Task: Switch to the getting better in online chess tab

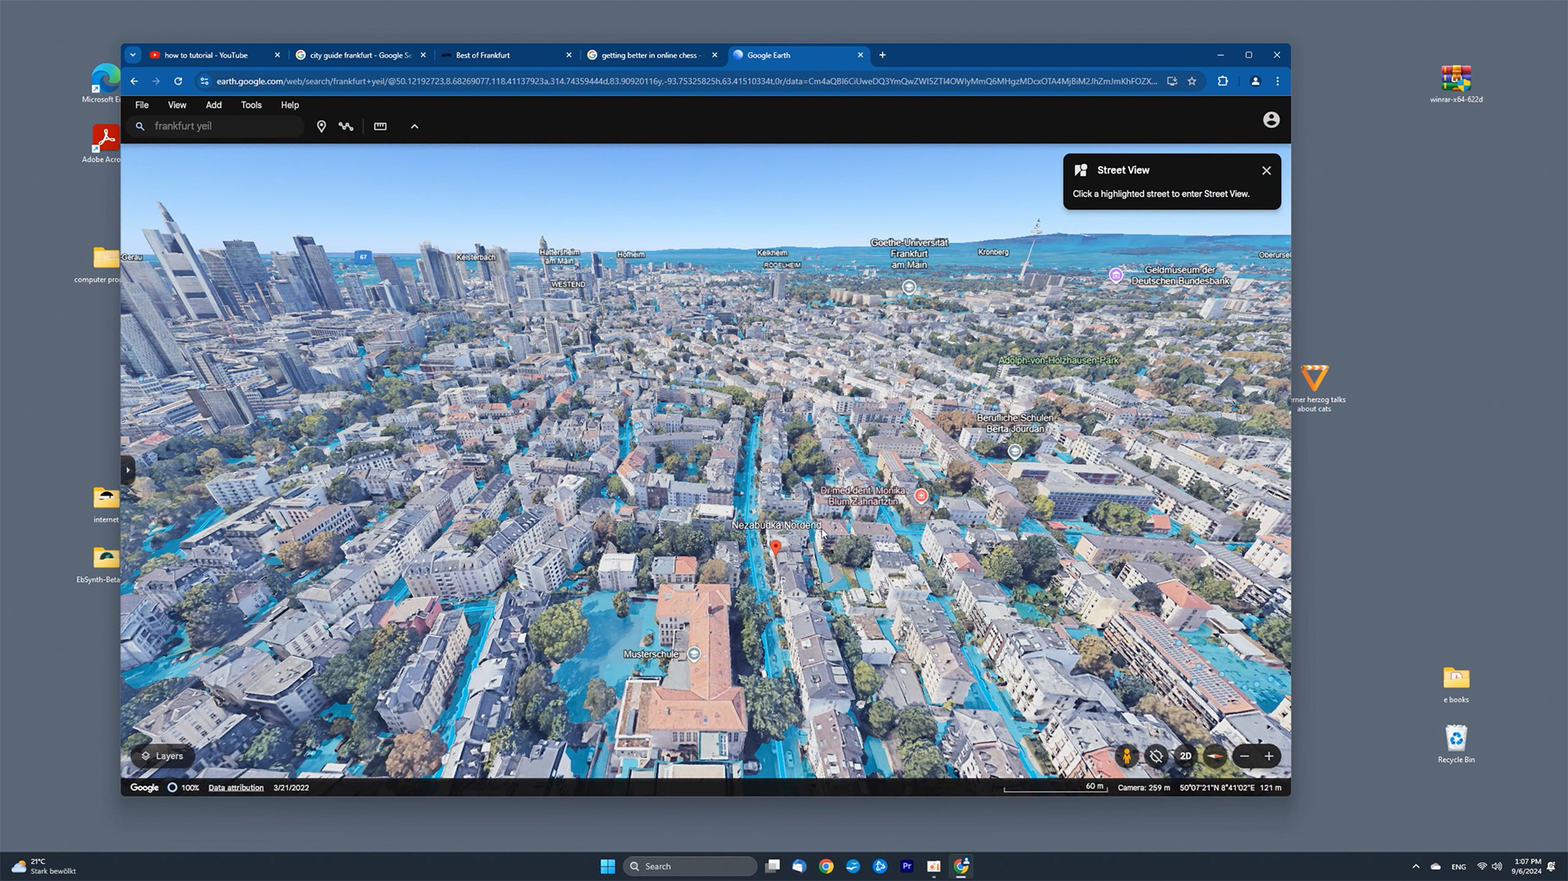Action: tap(651, 55)
